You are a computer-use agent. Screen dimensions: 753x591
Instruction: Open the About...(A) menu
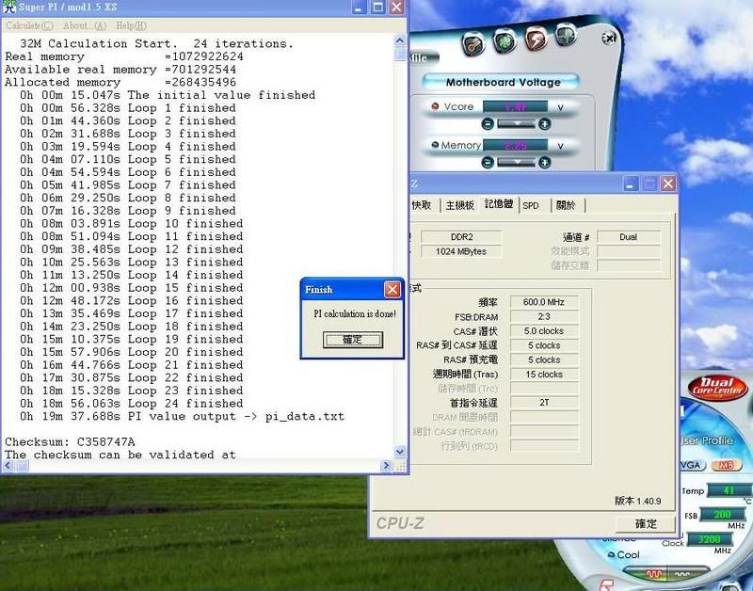[85, 25]
